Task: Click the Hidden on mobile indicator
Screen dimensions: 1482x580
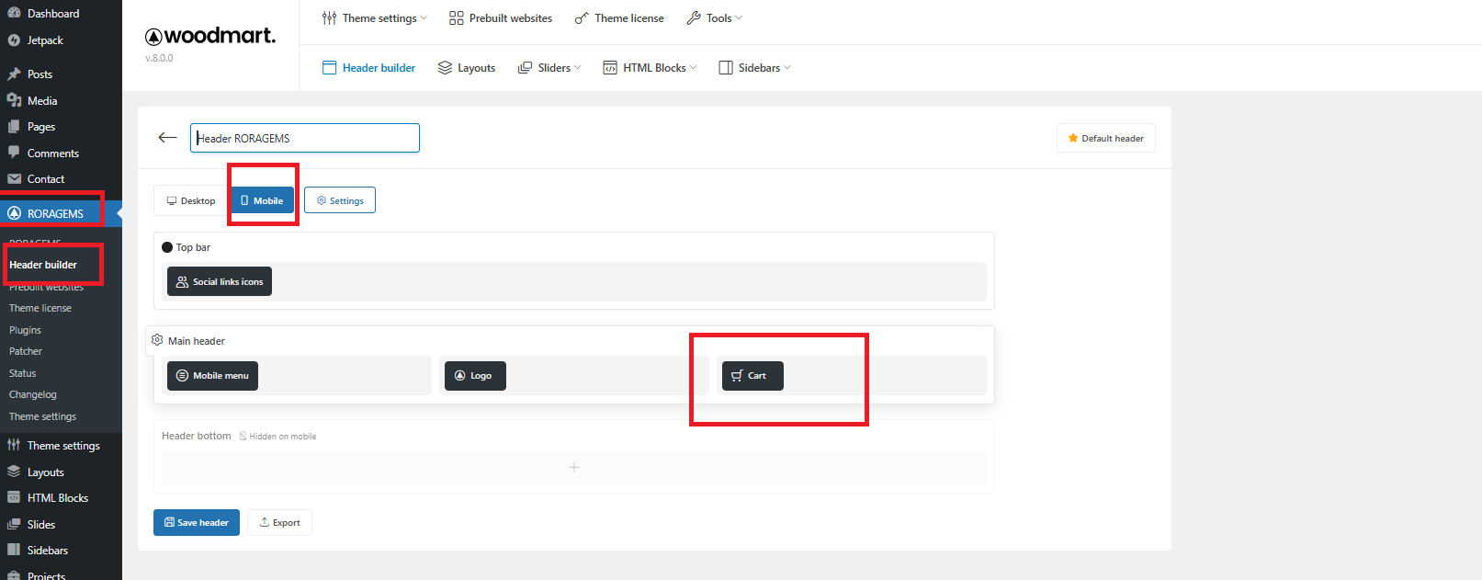Action: [x=277, y=437]
